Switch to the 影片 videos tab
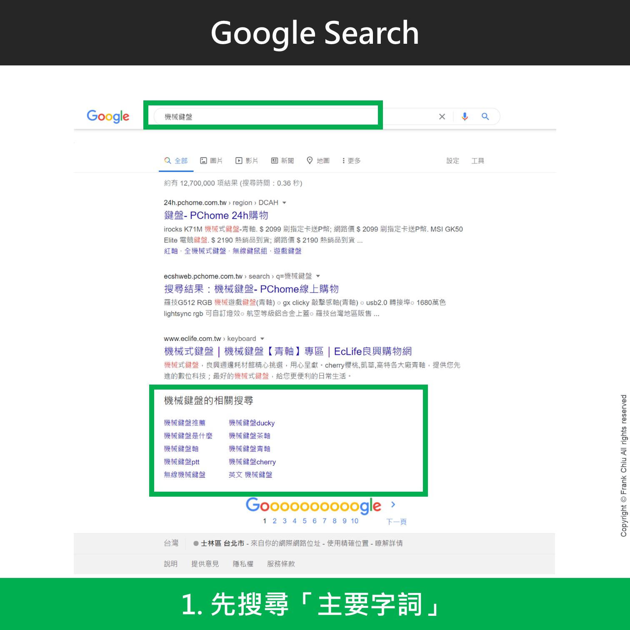The image size is (630, 630). 247,161
